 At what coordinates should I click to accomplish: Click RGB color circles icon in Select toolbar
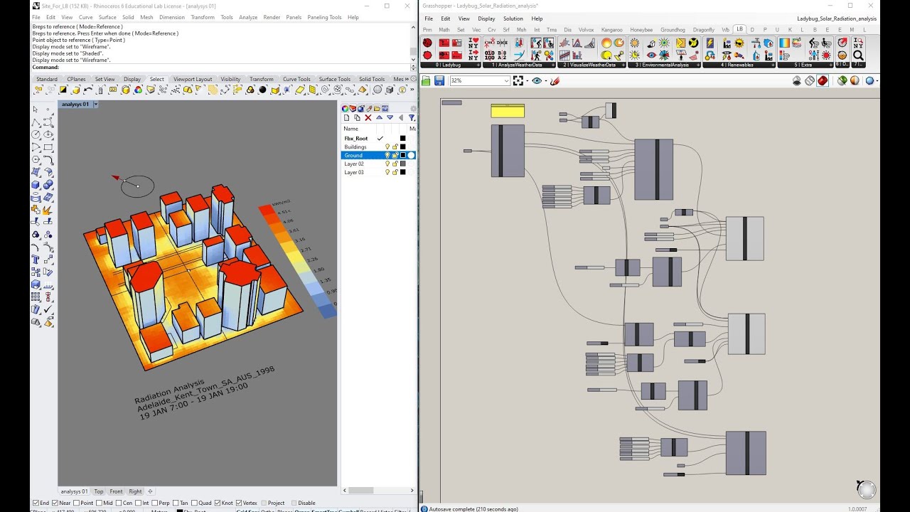[138, 90]
